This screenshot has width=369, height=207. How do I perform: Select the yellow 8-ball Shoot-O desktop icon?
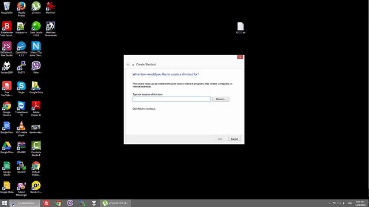[x=36, y=187]
